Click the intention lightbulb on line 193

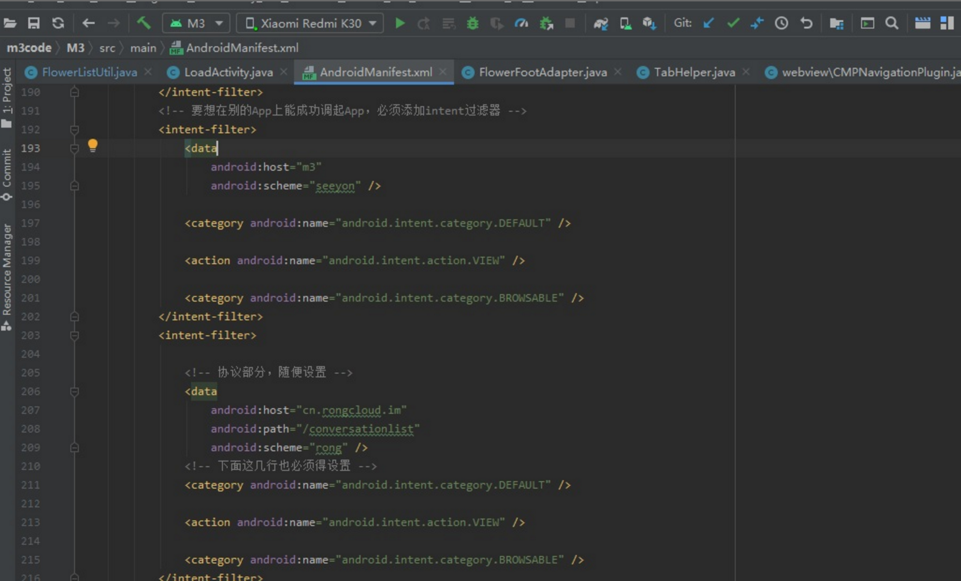click(93, 145)
